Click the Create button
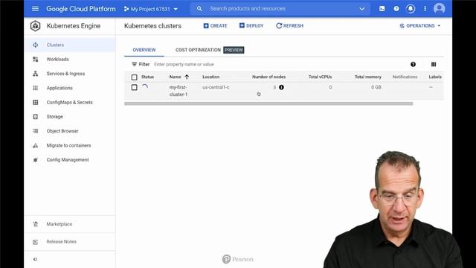 pos(215,26)
